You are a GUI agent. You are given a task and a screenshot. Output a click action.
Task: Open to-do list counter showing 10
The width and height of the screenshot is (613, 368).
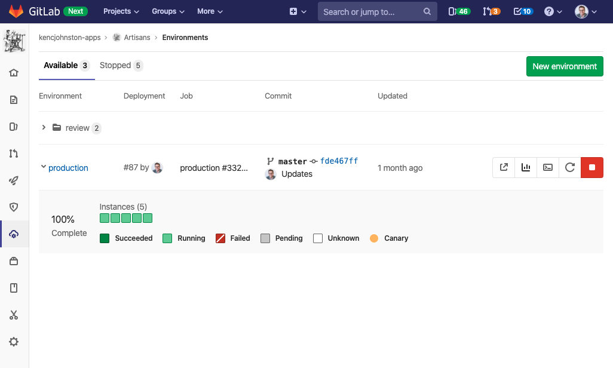523,11
